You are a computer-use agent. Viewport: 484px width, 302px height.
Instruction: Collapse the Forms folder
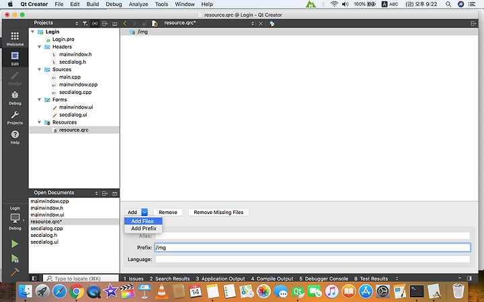[40, 99]
